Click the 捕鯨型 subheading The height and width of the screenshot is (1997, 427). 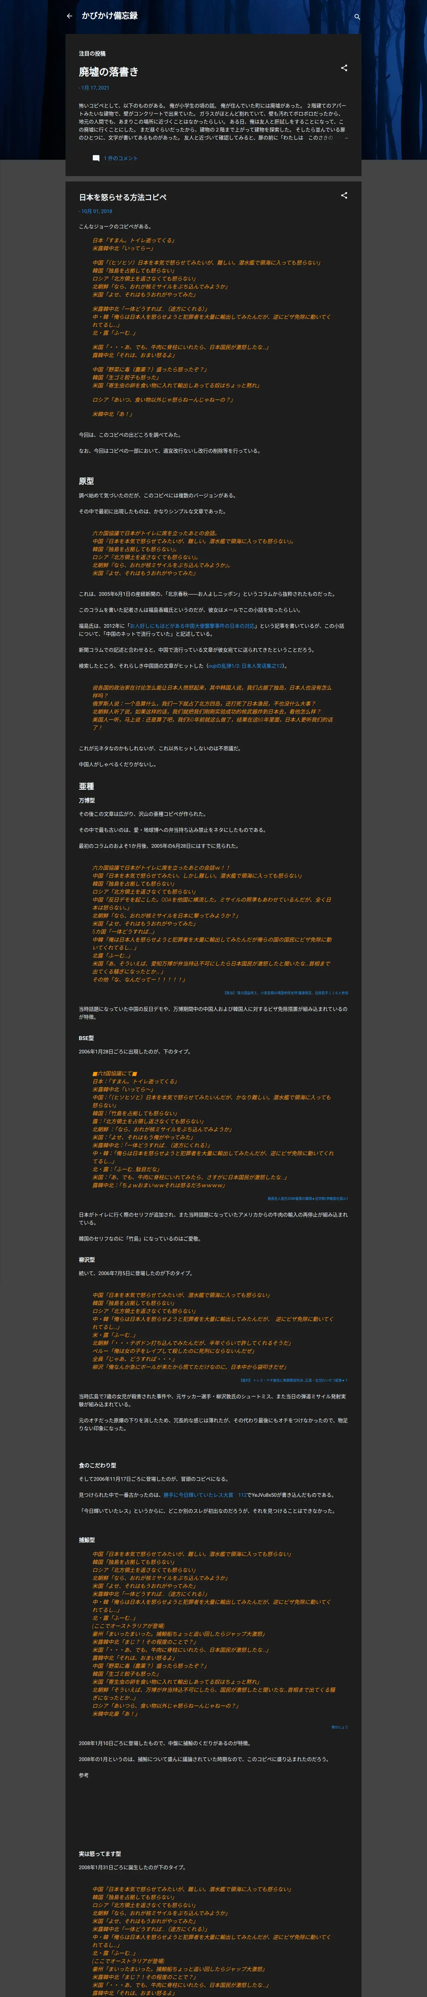[x=87, y=1540]
